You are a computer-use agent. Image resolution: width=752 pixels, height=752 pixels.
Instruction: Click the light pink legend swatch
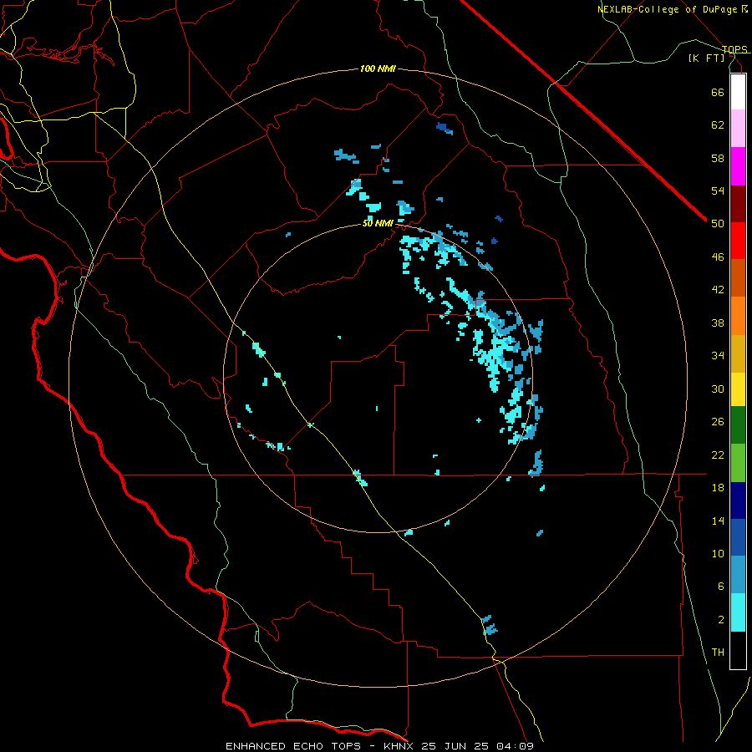[738, 129]
